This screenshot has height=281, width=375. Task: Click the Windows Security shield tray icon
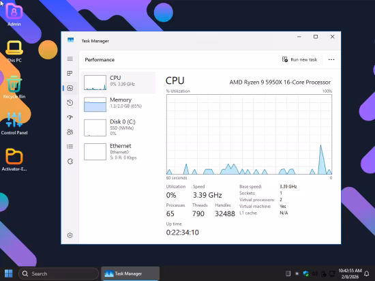(x=305, y=273)
